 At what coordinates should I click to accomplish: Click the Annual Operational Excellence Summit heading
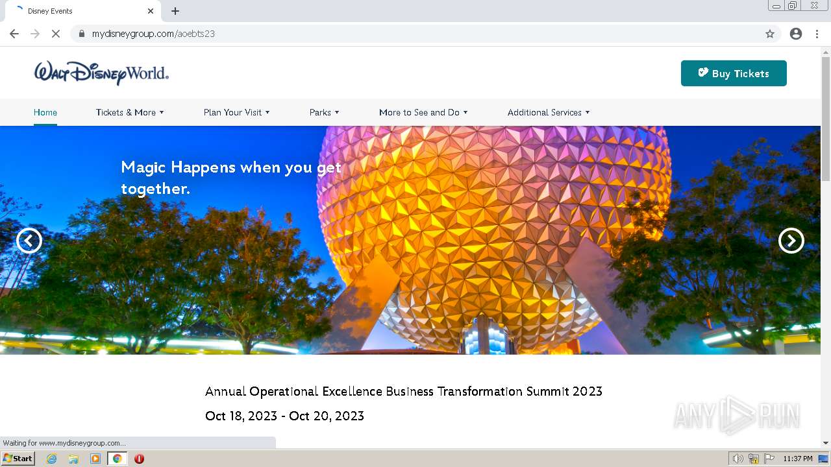pyautogui.click(x=404, y=391)
